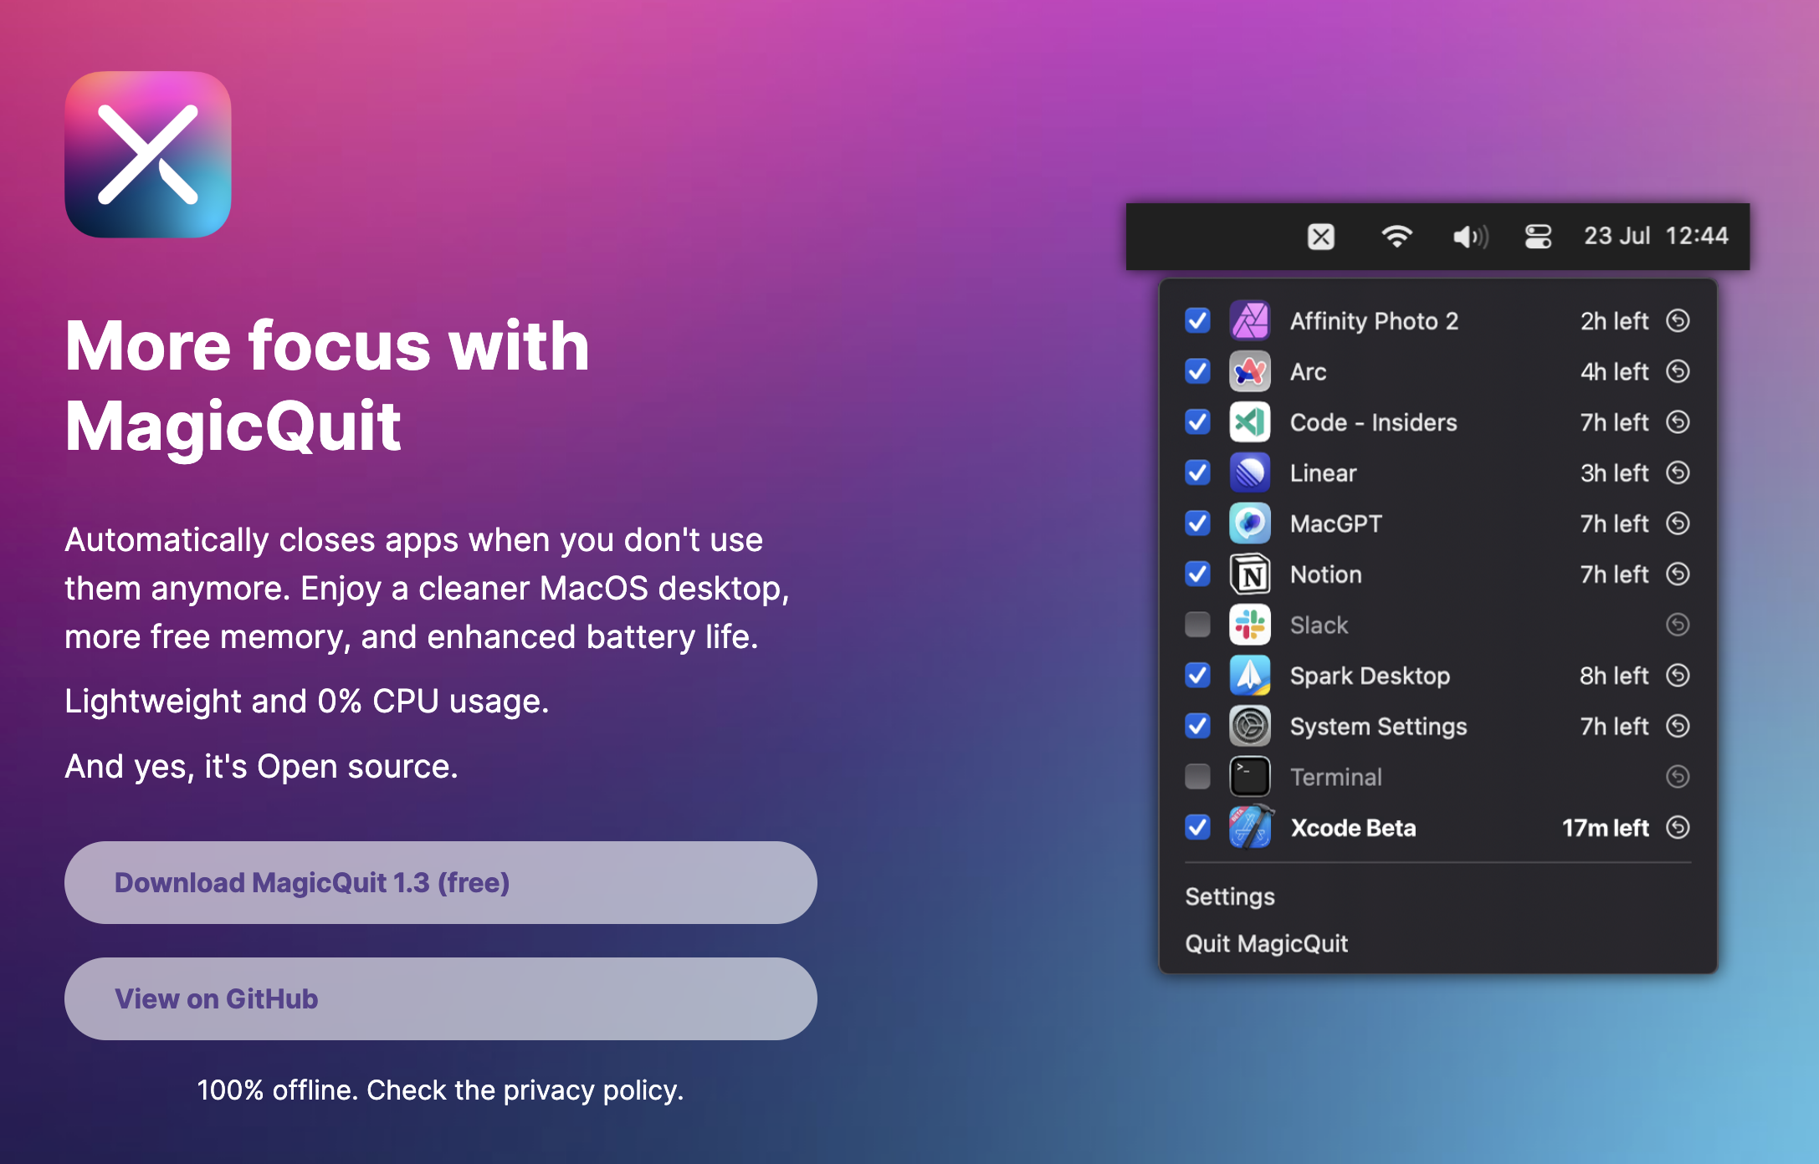The height and width of the screenshot is (1164, 1819).
Task: Click reset timer icon beside Terminal
Action: (1678, 777)
